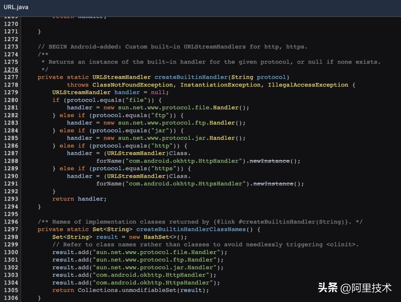The height and width of the screenshot is (302, 401).
Task: Jump to createBuiltinHandler method name on line 1277
Action: (191, 77)
